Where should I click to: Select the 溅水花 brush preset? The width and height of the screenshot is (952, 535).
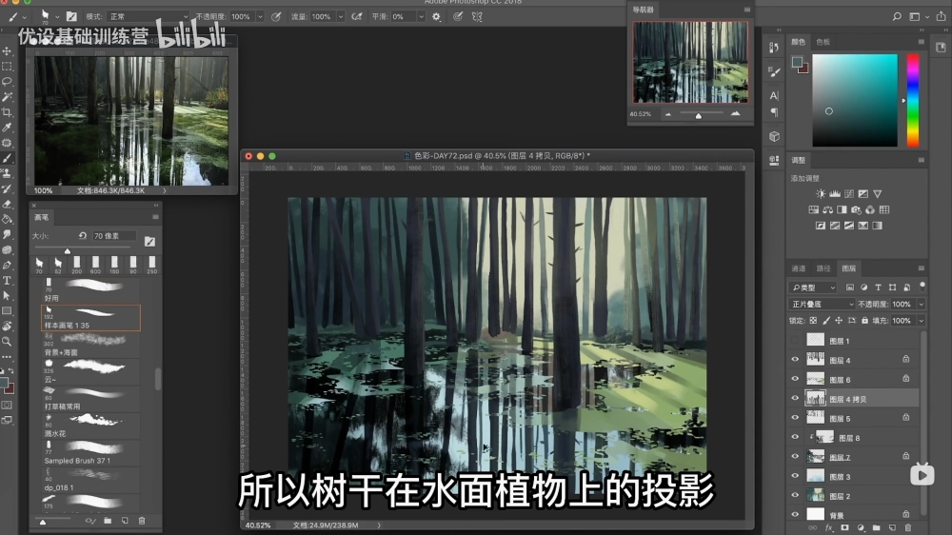[x=90, y=426]
